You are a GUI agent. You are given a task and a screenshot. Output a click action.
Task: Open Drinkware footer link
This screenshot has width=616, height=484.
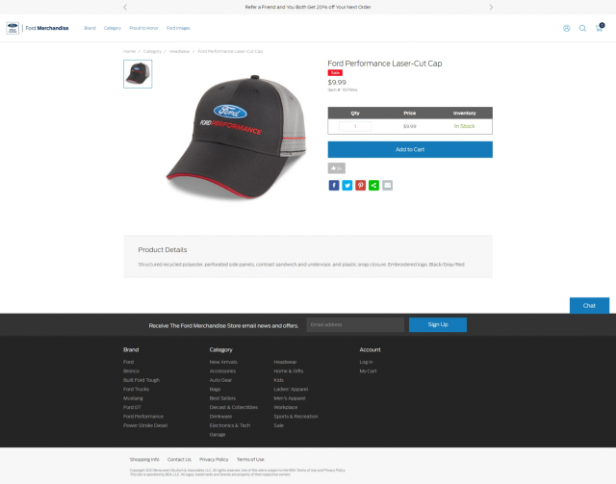click(x=220, y=417)
